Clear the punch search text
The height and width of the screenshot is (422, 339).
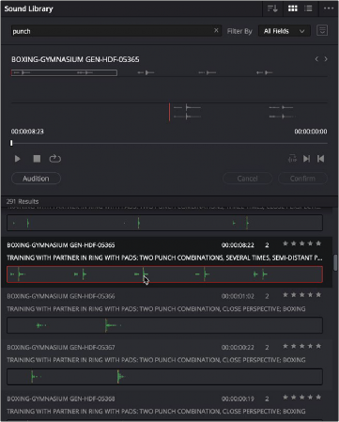(216, 30)
